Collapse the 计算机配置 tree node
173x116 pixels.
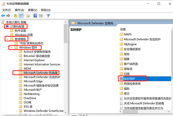click(3, 27)
